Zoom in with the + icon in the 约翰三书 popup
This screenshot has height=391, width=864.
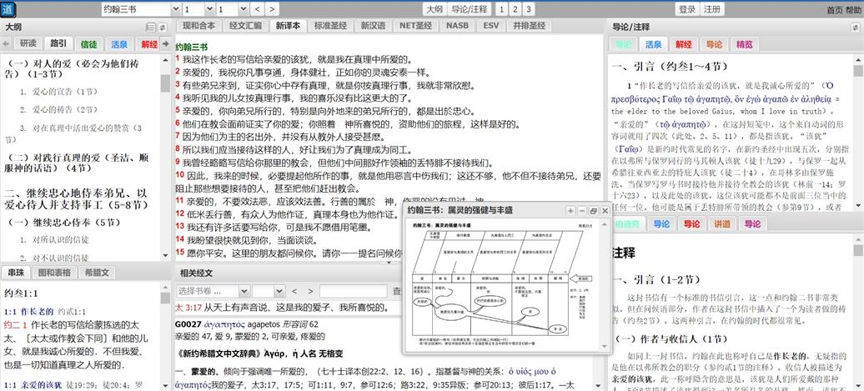(570, 211)
